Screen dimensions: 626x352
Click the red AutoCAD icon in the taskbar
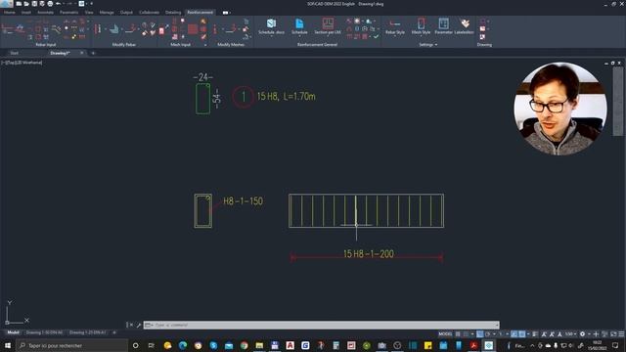[x=290, y=345]
